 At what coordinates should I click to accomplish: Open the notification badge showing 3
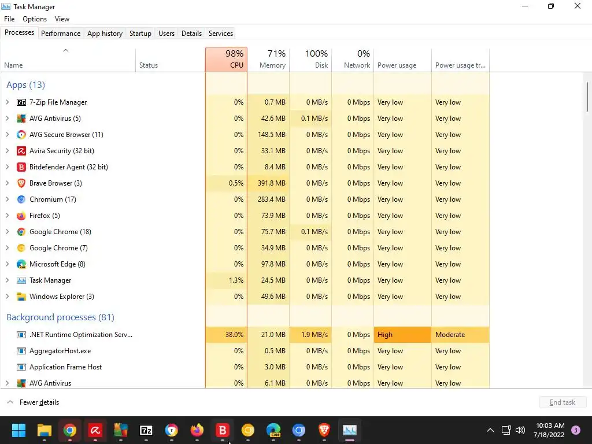(x=576, y=430)
